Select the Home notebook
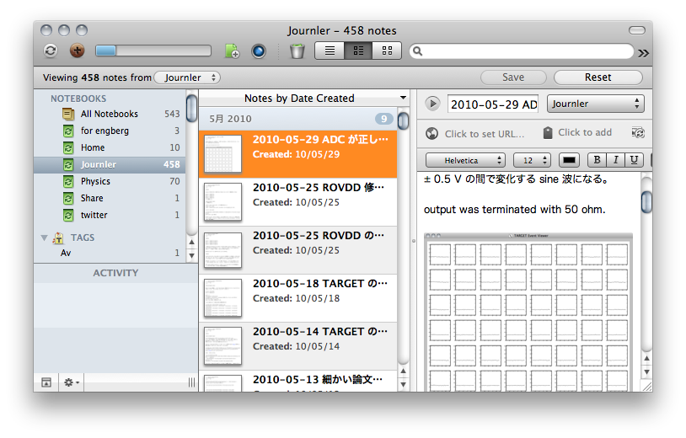Screen dimensions: 686x438 click(x=110, y=147)
